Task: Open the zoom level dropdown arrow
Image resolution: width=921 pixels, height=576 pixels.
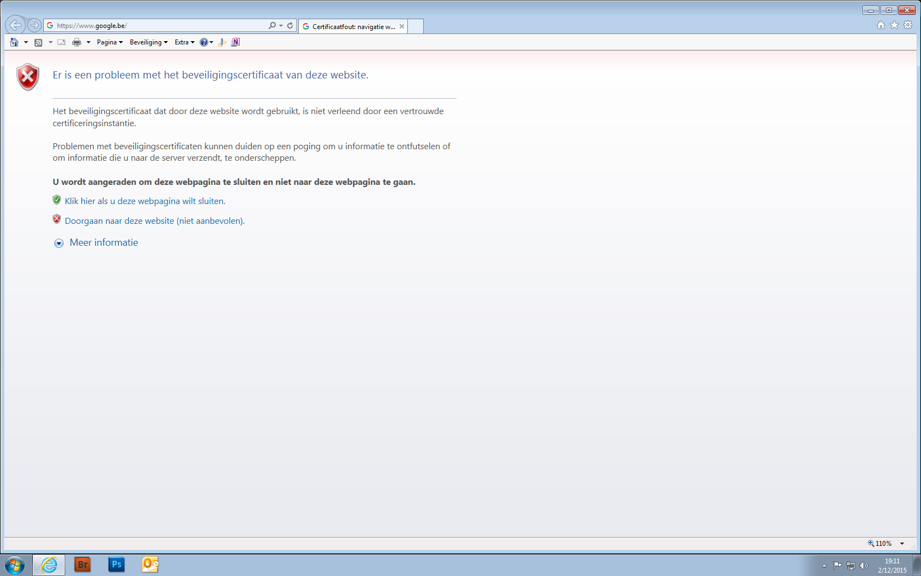Action: click(902, 544)
